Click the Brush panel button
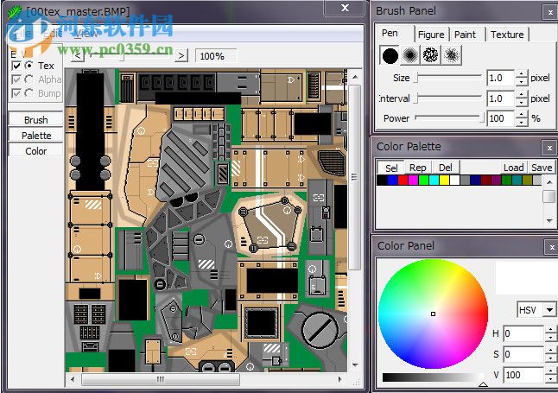 tap(35, 120)
